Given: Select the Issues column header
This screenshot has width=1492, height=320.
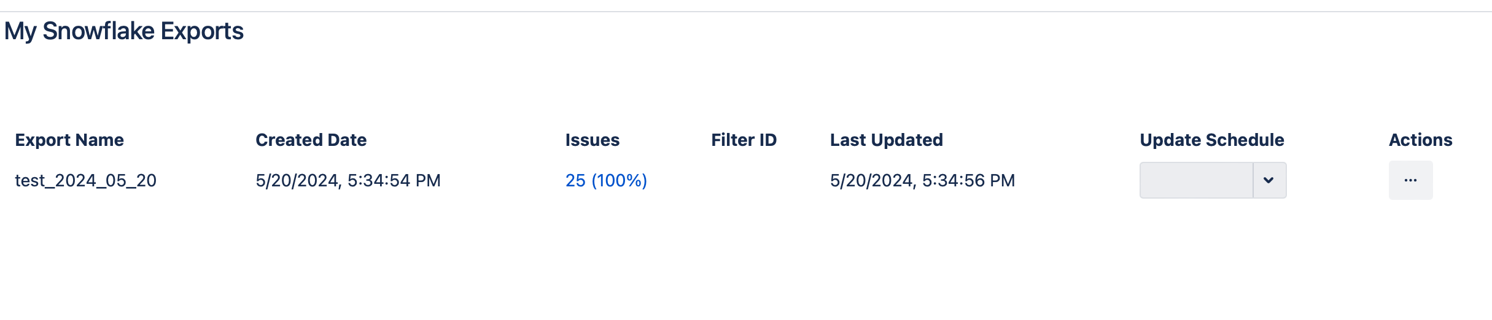Looking at the screenshot, I should coord(592,140).
